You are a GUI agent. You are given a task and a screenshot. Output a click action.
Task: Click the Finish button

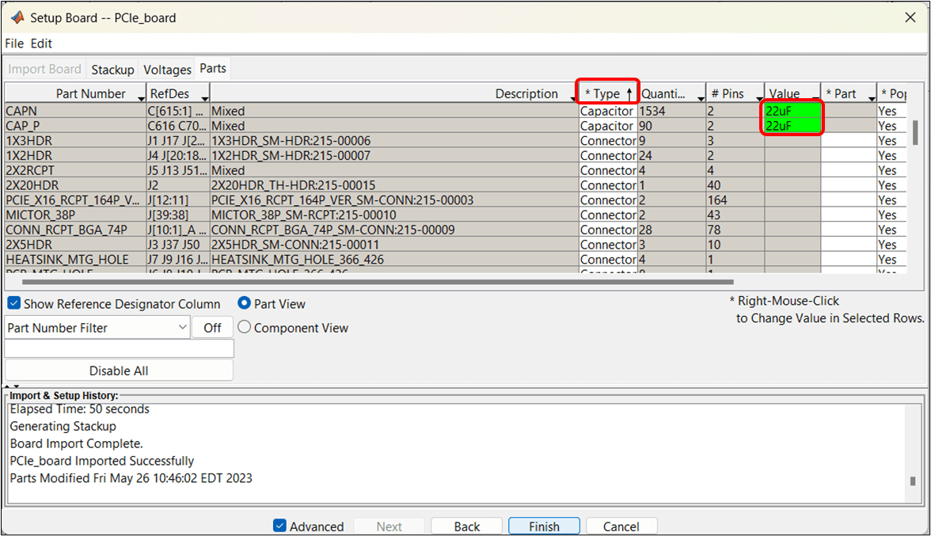pos(544,526)
